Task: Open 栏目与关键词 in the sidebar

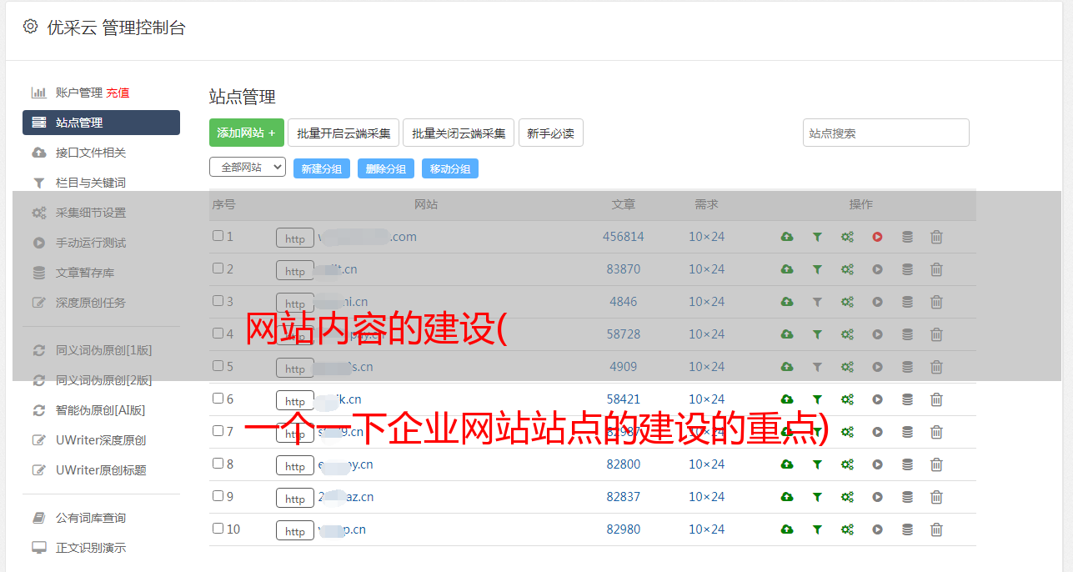Action: click(x=91, y=183)
